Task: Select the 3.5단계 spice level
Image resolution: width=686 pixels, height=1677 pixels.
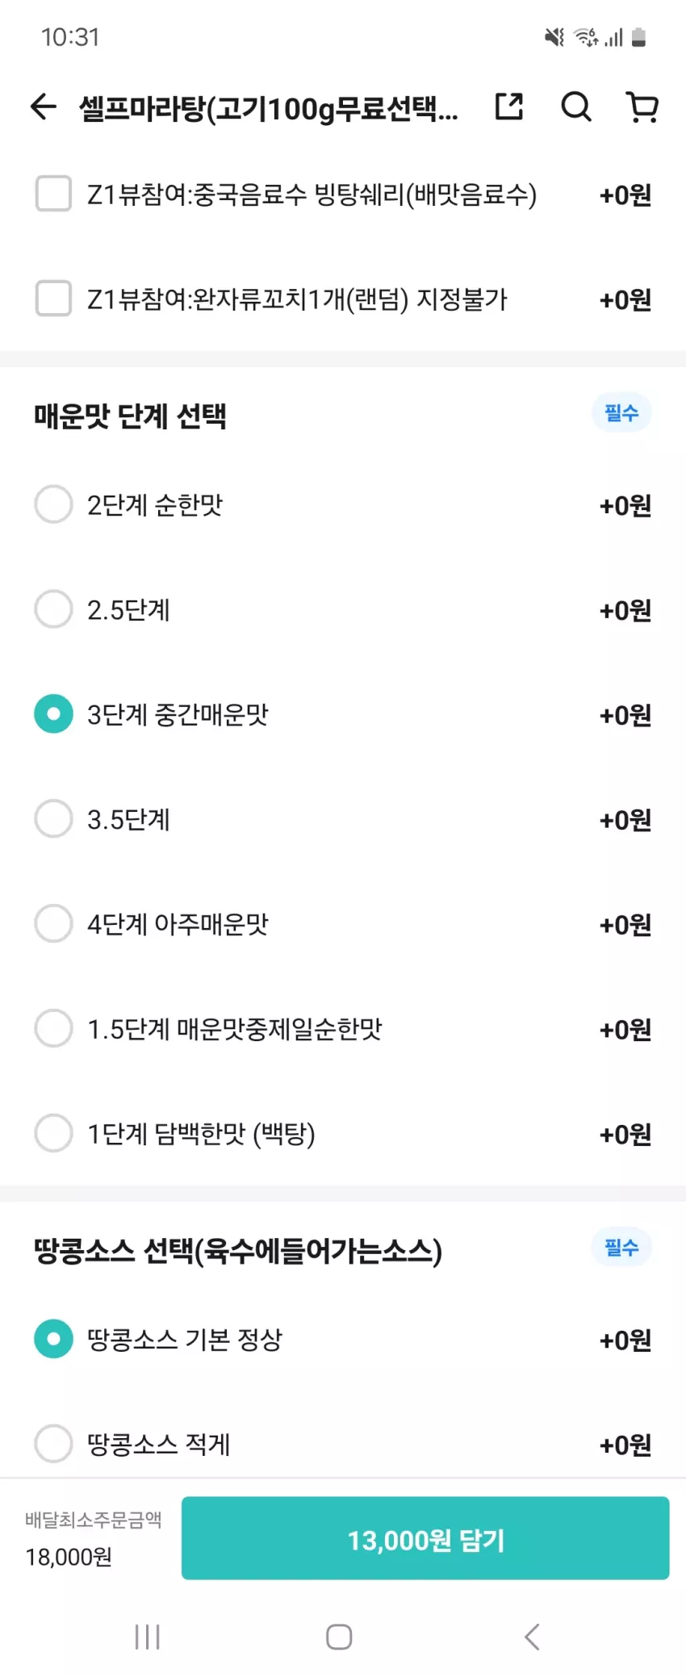Action: pos(343,820)
